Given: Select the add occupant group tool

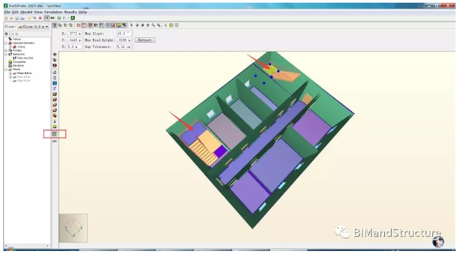Looking at the screenshot, I should (55, 126).
